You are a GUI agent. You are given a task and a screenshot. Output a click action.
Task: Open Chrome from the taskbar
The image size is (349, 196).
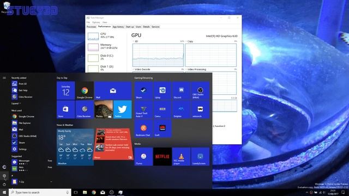[x=94, y=192]
